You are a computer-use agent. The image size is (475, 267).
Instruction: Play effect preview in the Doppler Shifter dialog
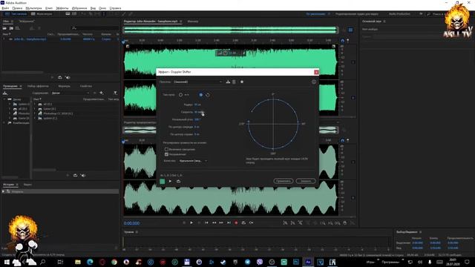coord(170,181)
